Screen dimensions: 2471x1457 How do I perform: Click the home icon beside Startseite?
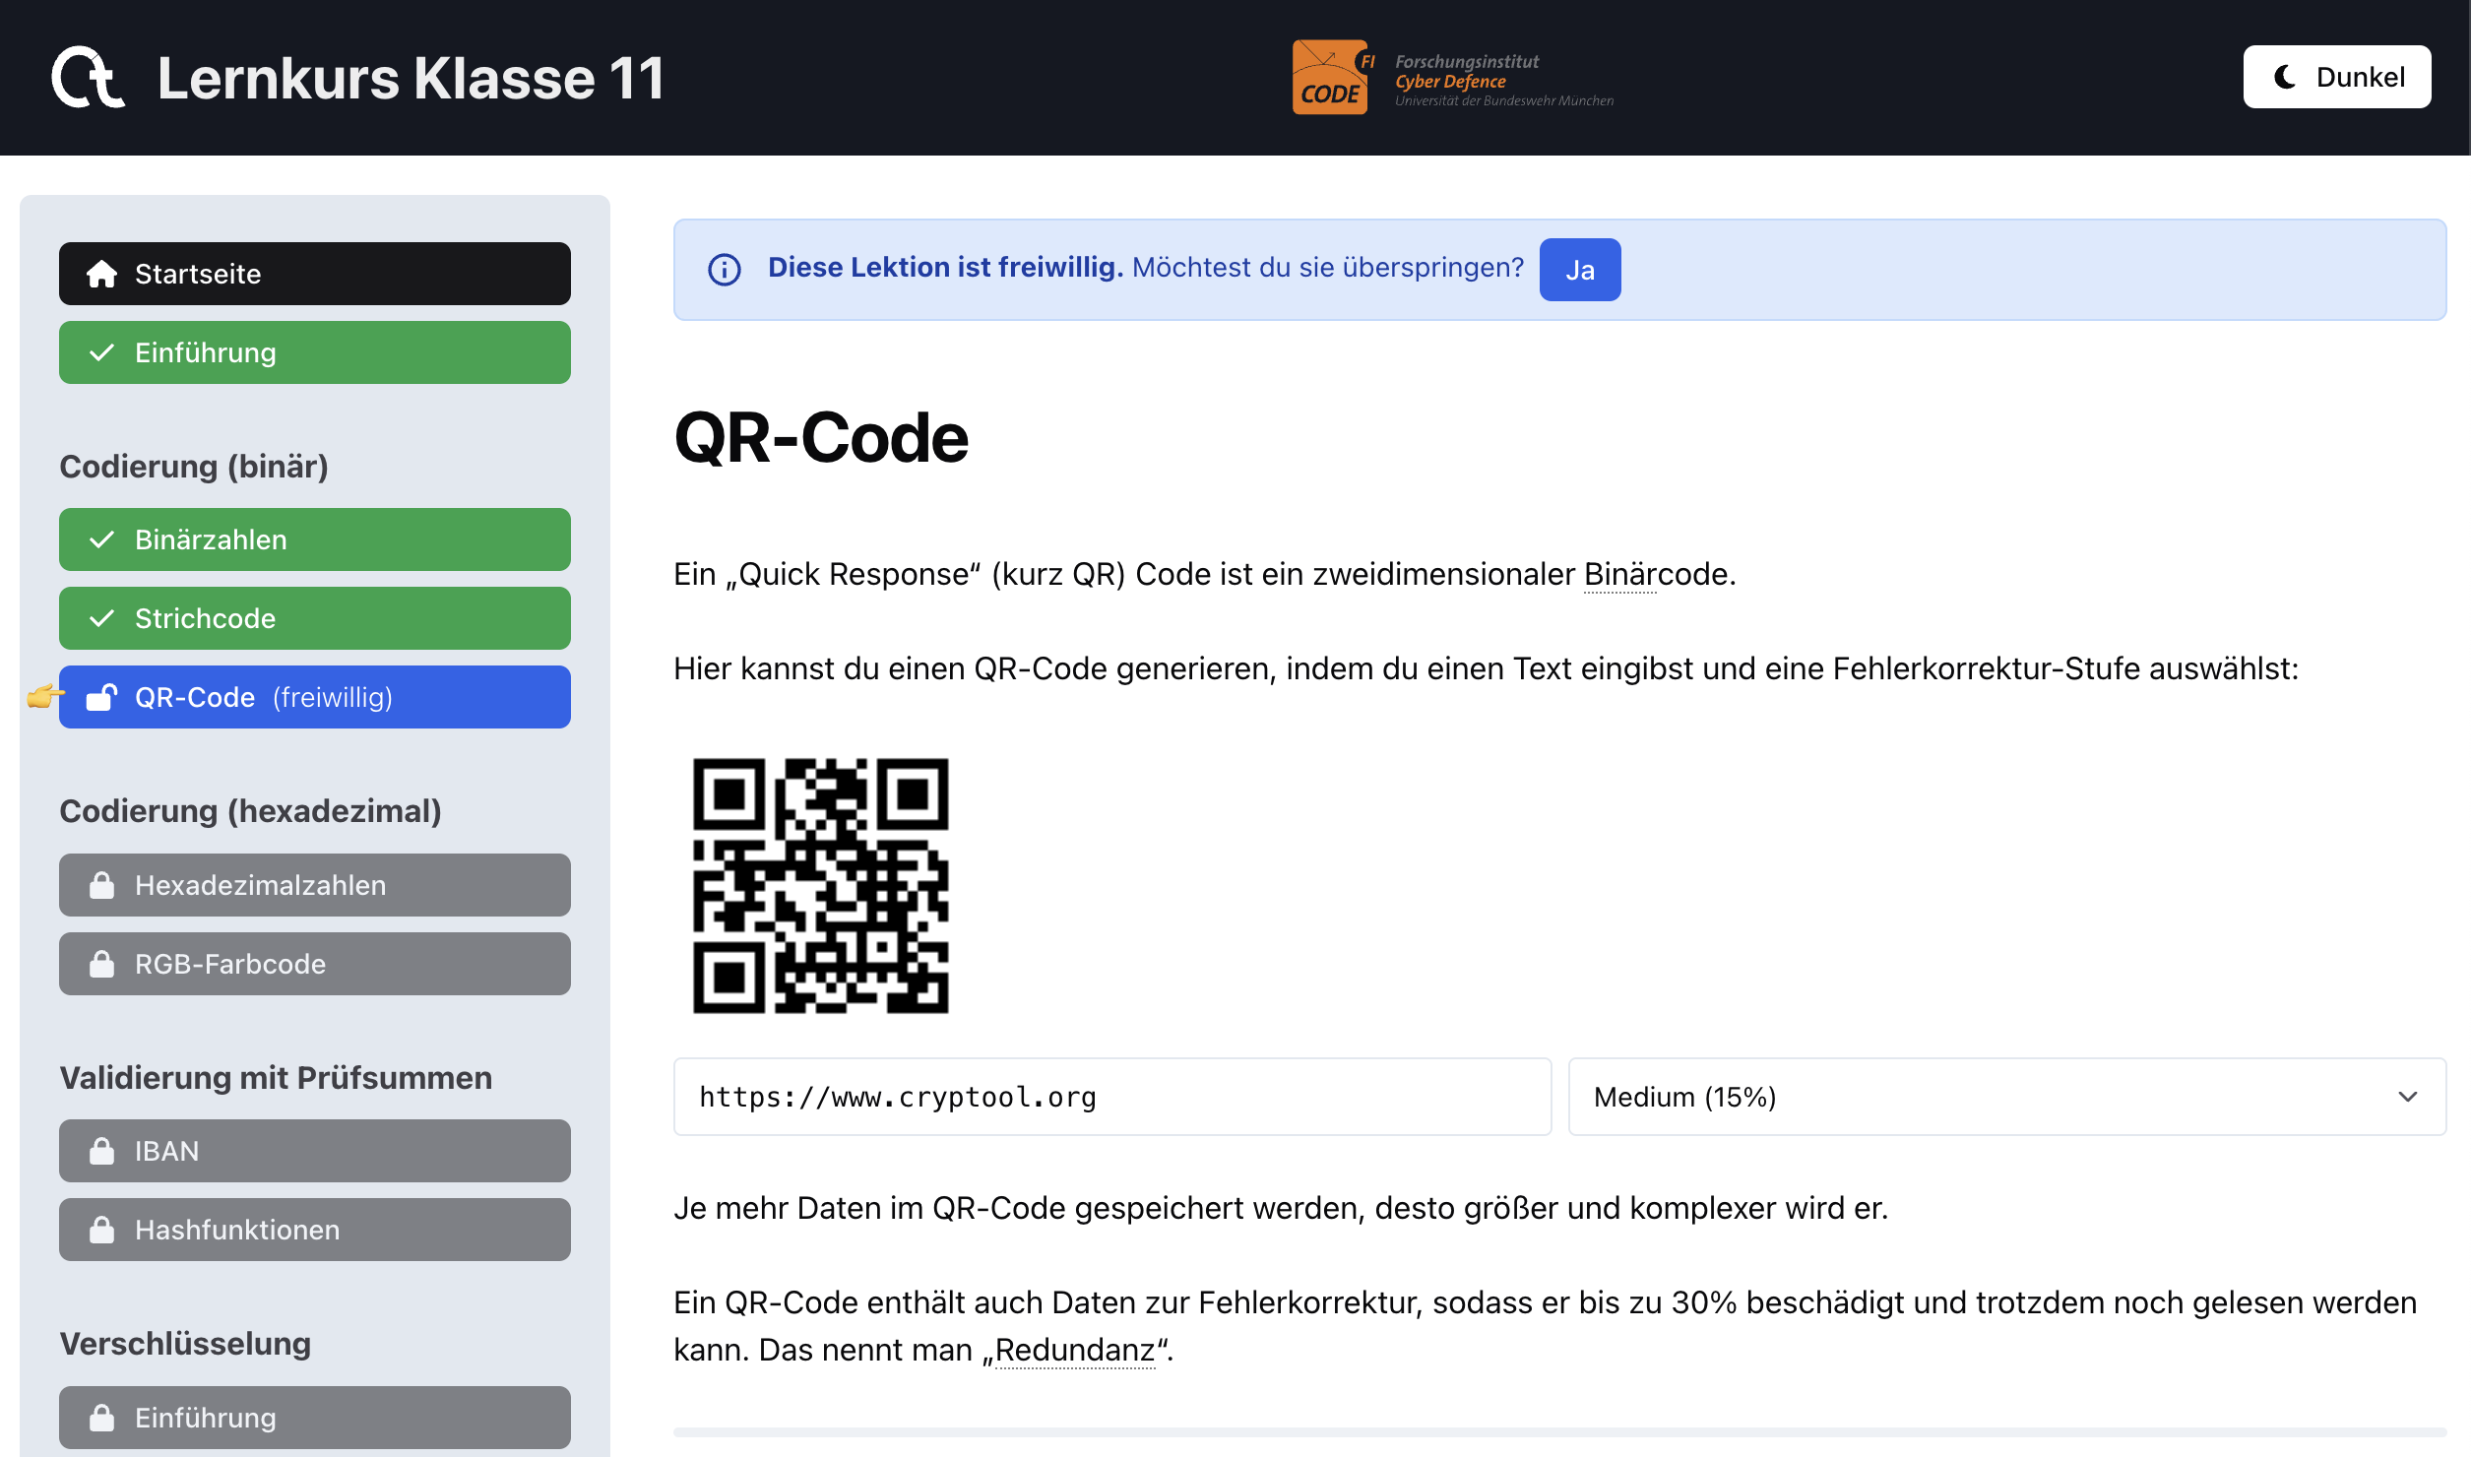pos(102,274)
